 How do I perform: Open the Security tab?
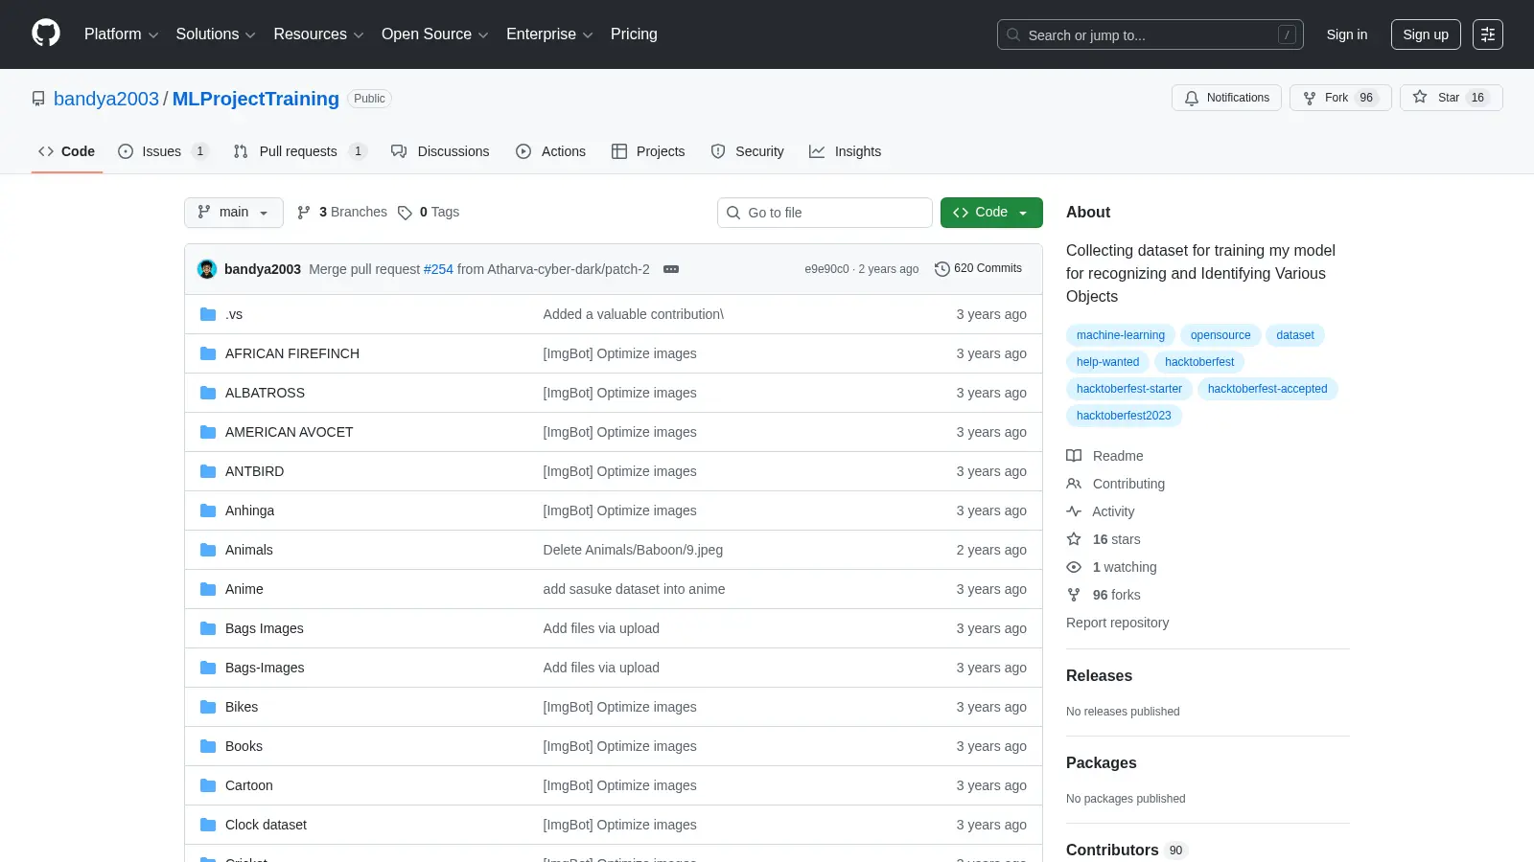click(x=748, y=151)
